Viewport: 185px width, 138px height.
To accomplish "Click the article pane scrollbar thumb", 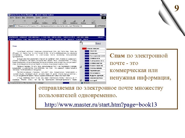I will pos(81,67).
